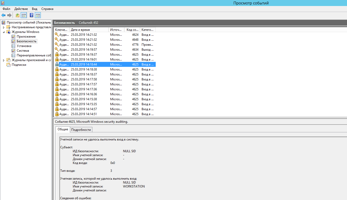Click the Event Viewer icon in the title bar
347x200 pixels.
tap(3, 3)
